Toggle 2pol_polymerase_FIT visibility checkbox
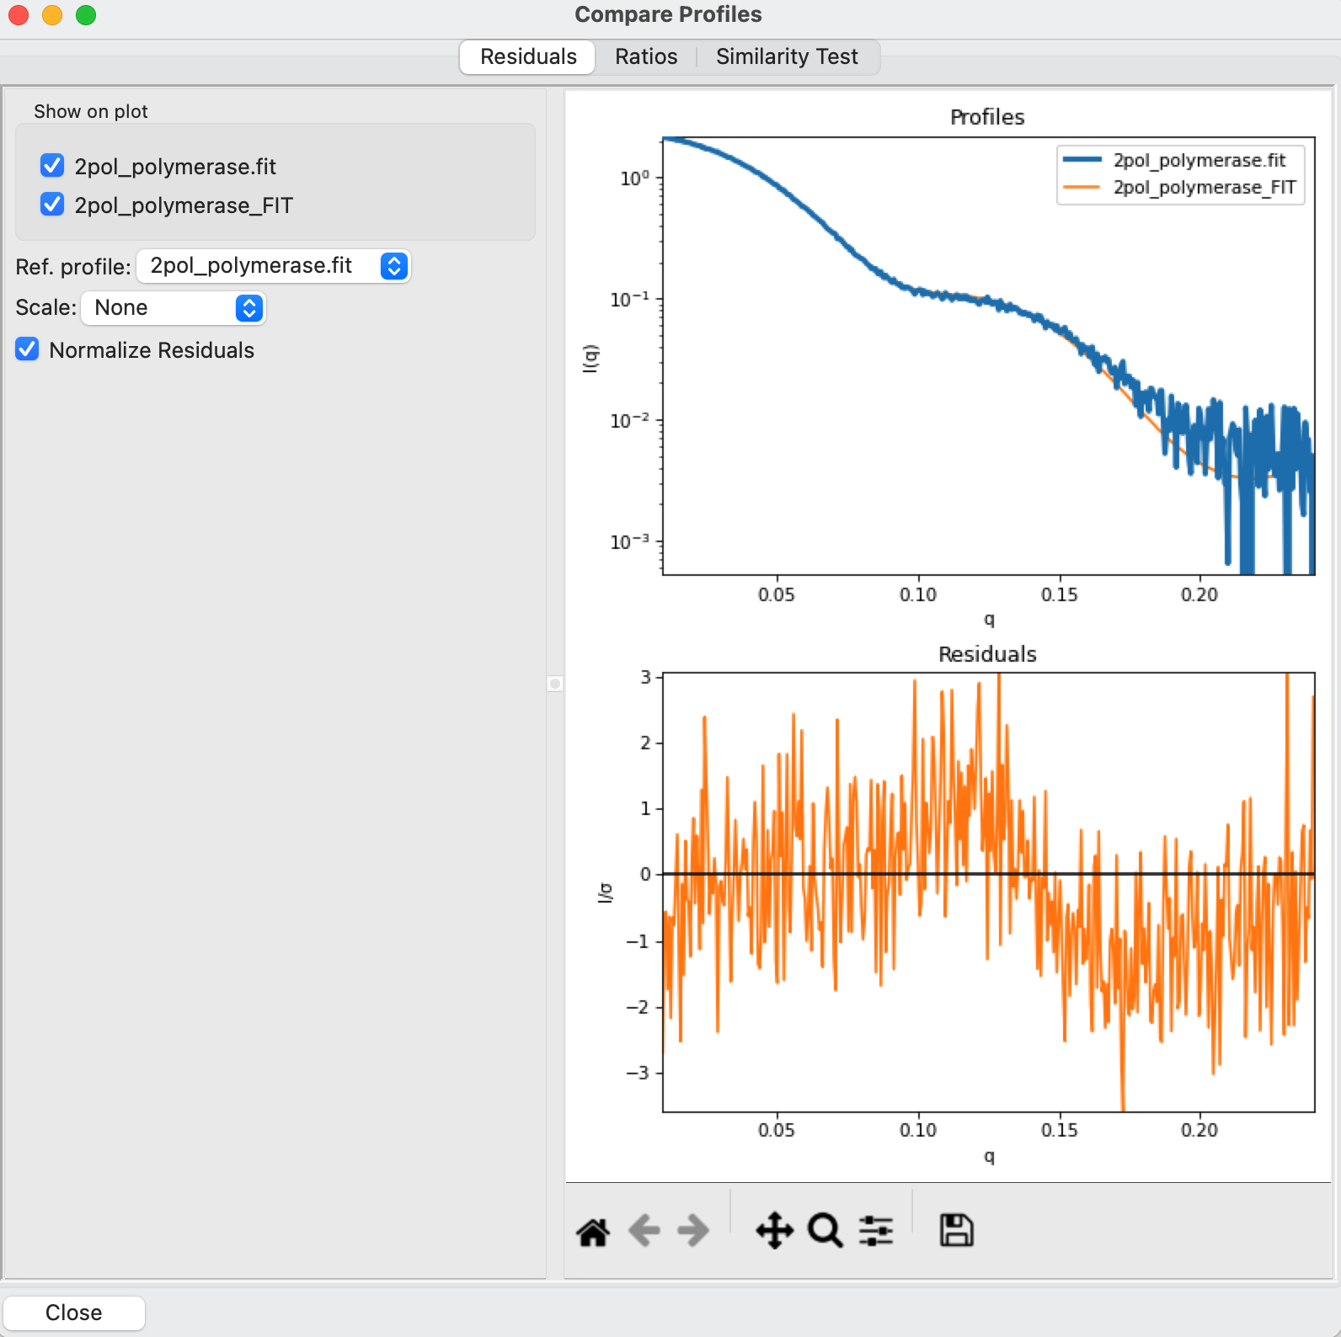The height and width of the screenshot is (1337, 1341). [x=52, y=205]
